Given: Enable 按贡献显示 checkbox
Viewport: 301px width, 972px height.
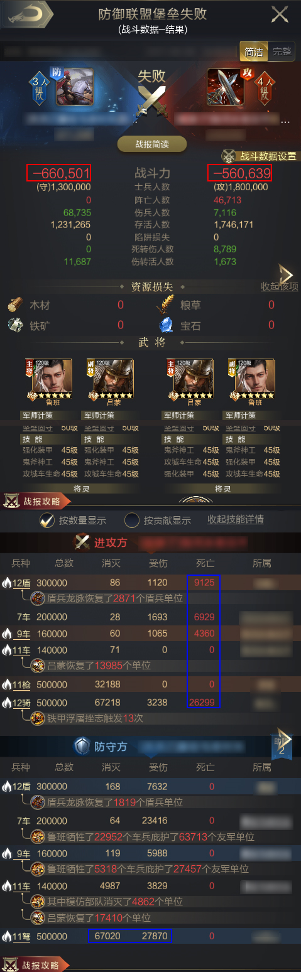Looking at the screenshot, I should (x=132, y=520).
